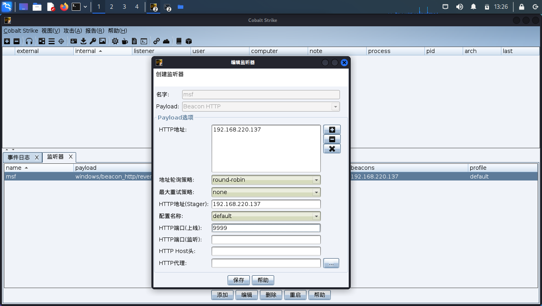Click the connect to team server plus icon
Screen dimensions: 542x306
tap(7, 41)
